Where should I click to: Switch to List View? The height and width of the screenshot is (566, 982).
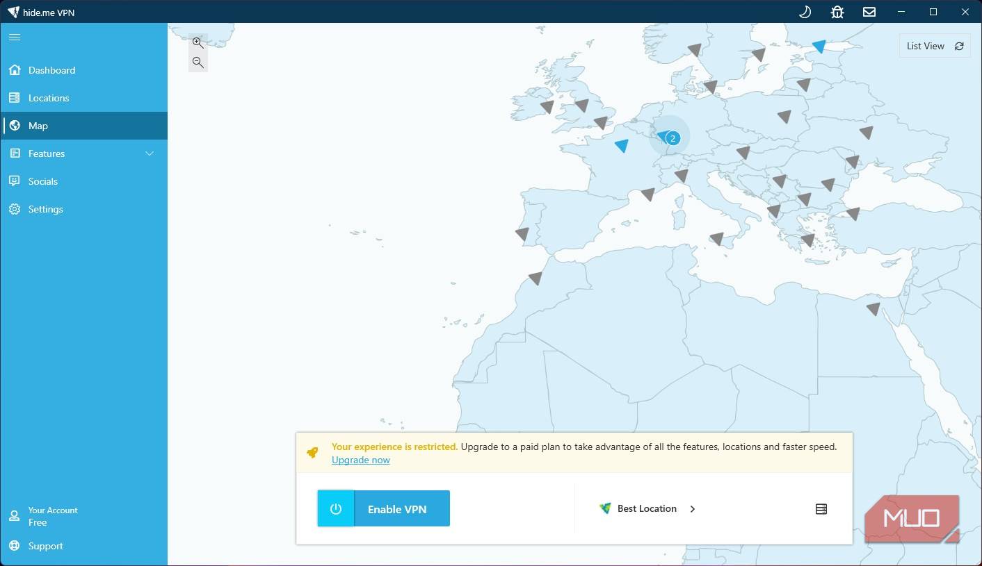(x=925, y=46)
